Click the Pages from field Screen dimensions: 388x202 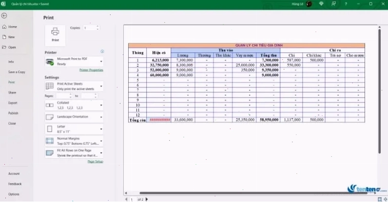pyautogui.click(x=62, y=96)
